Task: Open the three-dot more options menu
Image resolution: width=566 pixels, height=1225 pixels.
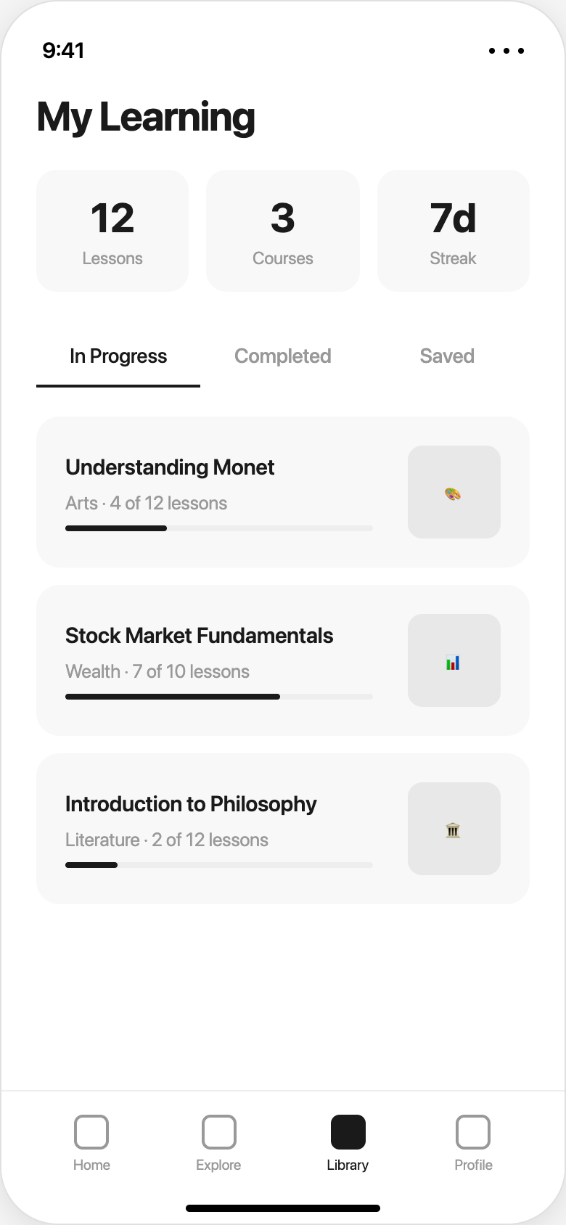Action: click(506, 51)
